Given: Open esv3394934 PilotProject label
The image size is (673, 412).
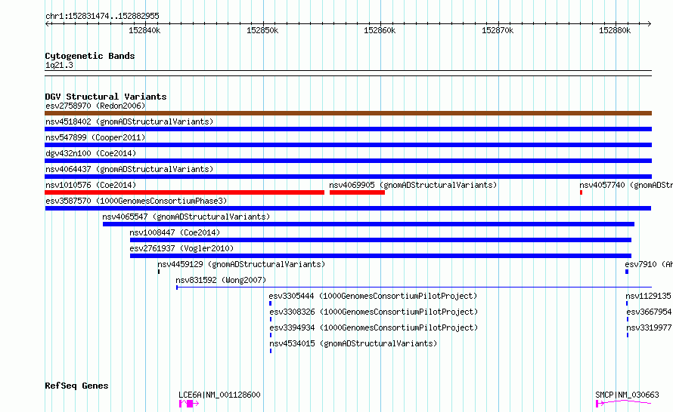Looking at the screenshot, I should (374, 327).
